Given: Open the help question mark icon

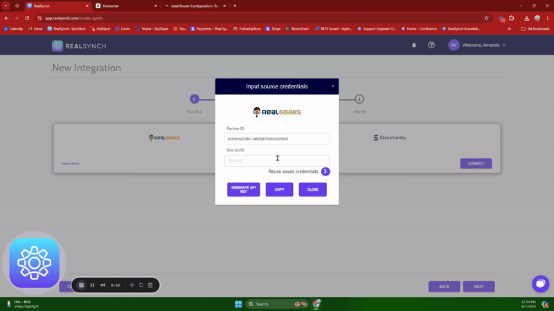Looking at the screenshot, I should click(431, 45).
